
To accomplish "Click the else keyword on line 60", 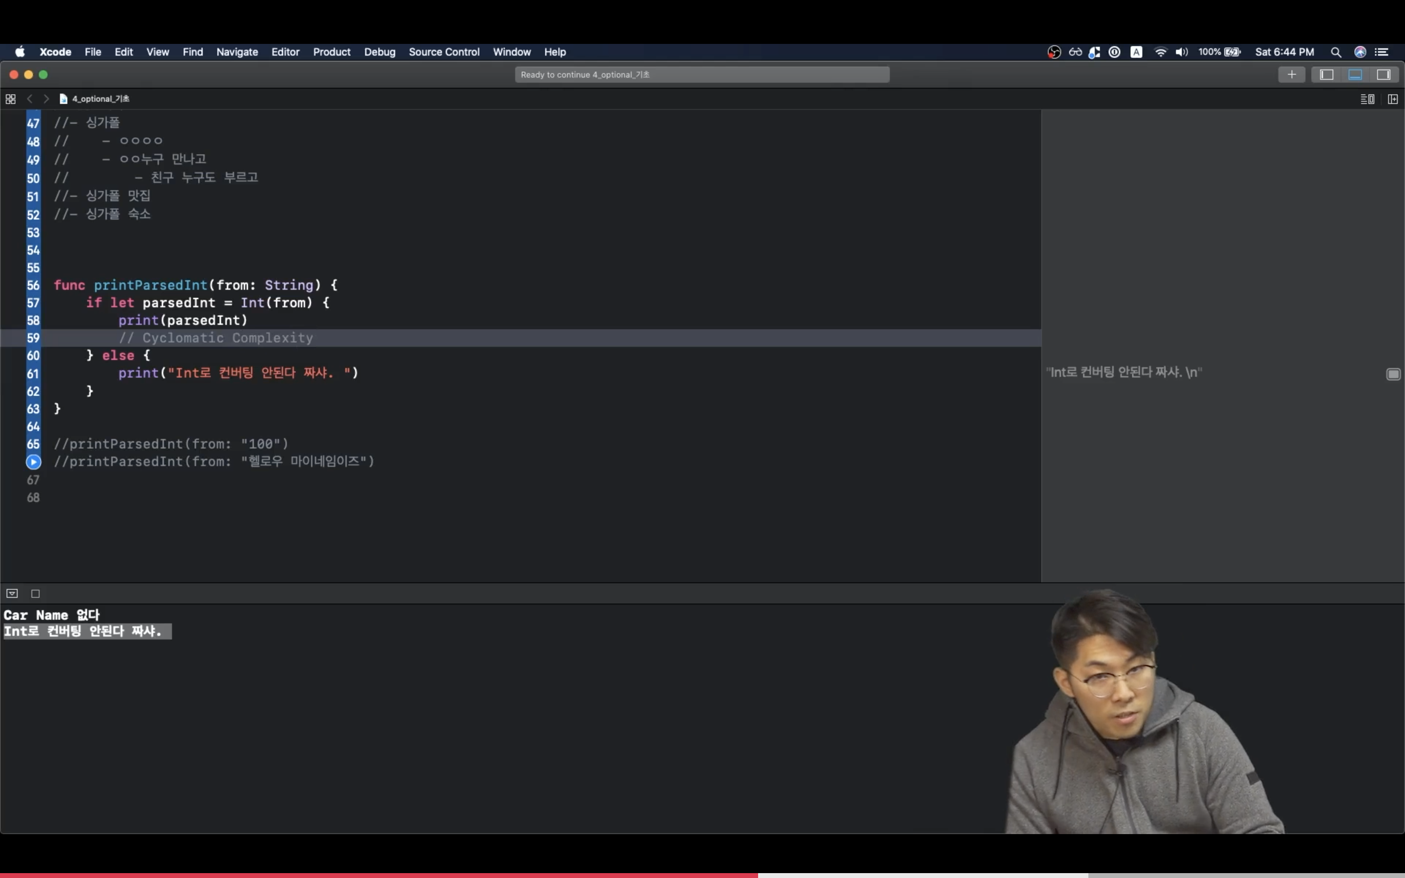I will pyautogui.click(x=118, y=356).
